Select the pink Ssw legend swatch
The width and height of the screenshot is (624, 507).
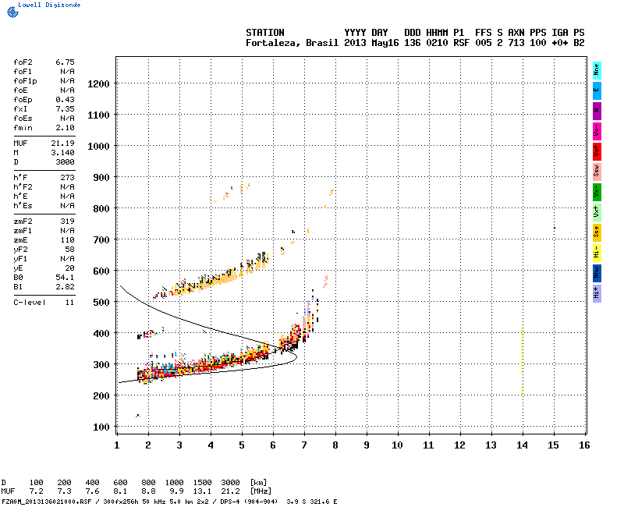point(597,172)
